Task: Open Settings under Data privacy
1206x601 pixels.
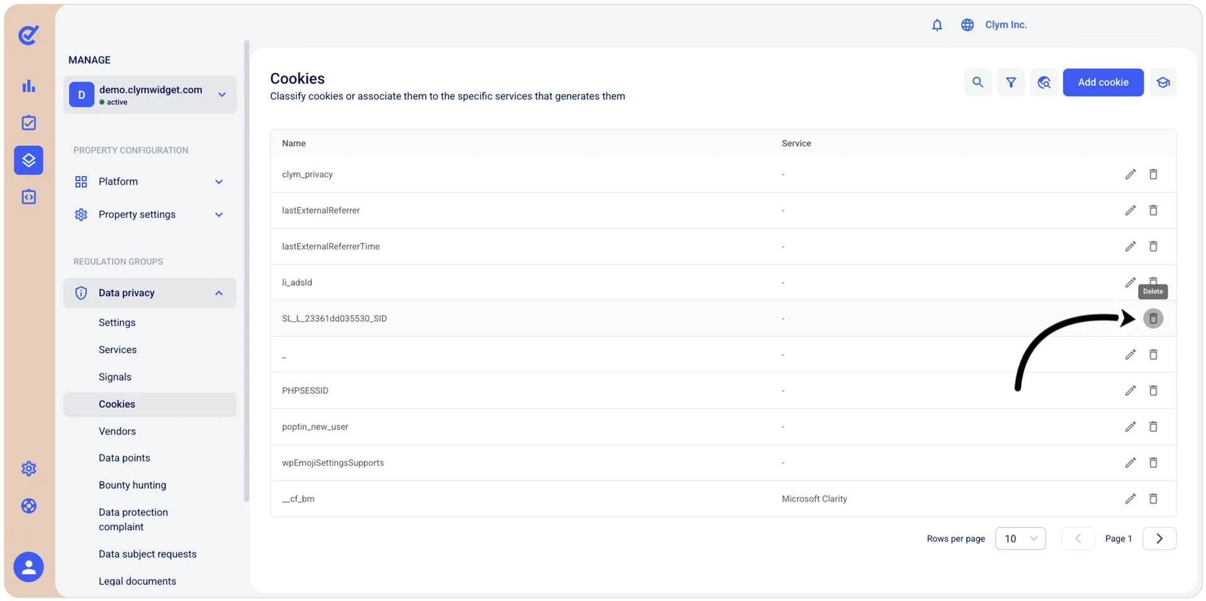Action: point(117,322)
